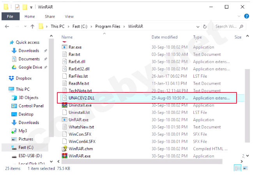
Task: Open Dropbox in navigation pane
Action: (23, 78)
